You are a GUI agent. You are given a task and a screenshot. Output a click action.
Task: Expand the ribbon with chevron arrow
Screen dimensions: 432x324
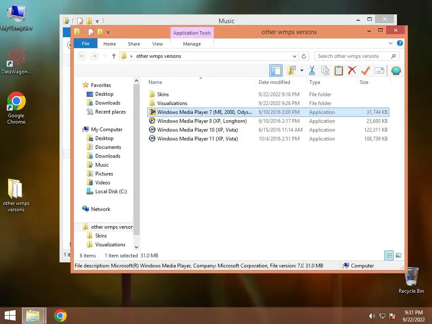pos(390,43)
